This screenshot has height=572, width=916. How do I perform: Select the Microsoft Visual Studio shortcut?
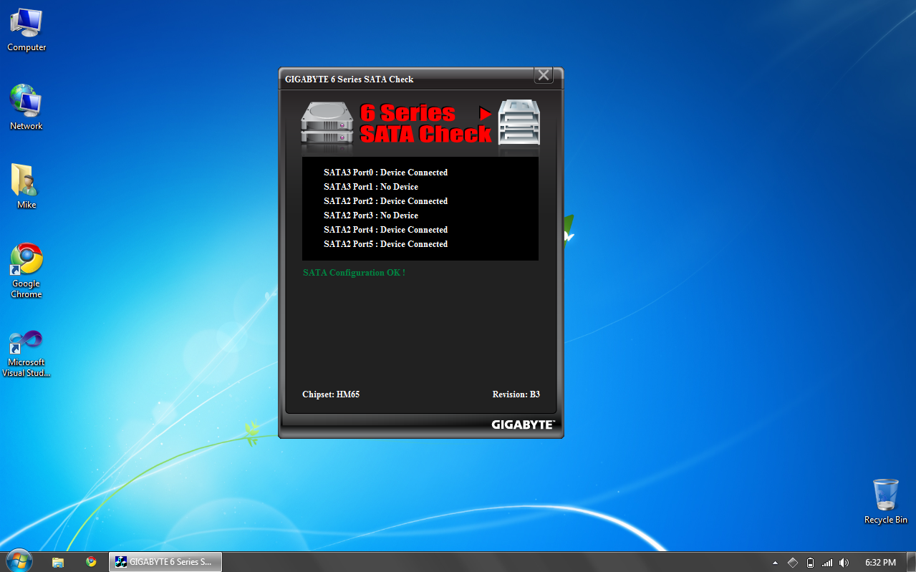[26, 352]
